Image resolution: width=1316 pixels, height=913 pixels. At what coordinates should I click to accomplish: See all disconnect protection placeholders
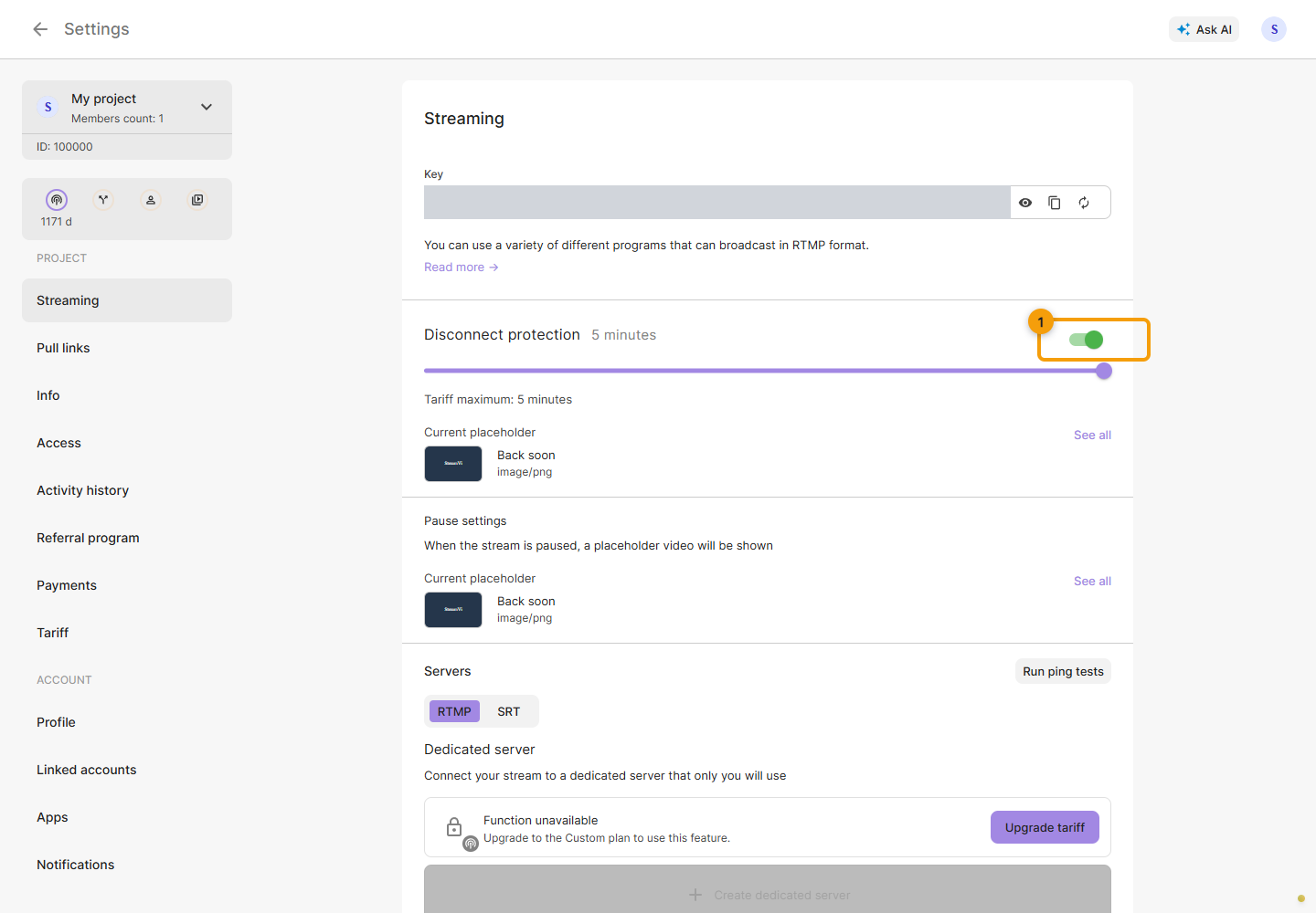[1092, 436]
